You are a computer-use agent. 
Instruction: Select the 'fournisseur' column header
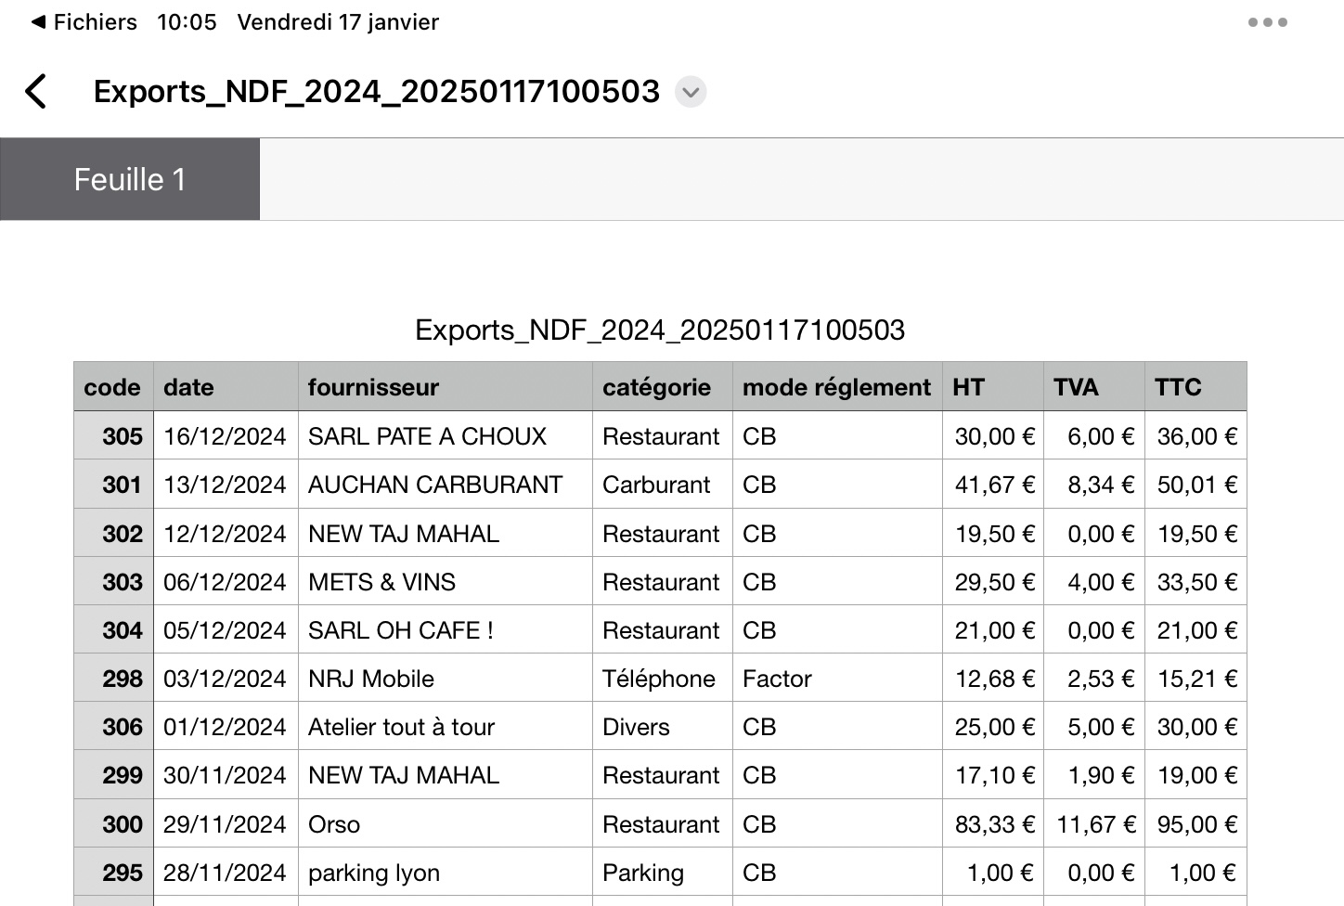[446, 387]
